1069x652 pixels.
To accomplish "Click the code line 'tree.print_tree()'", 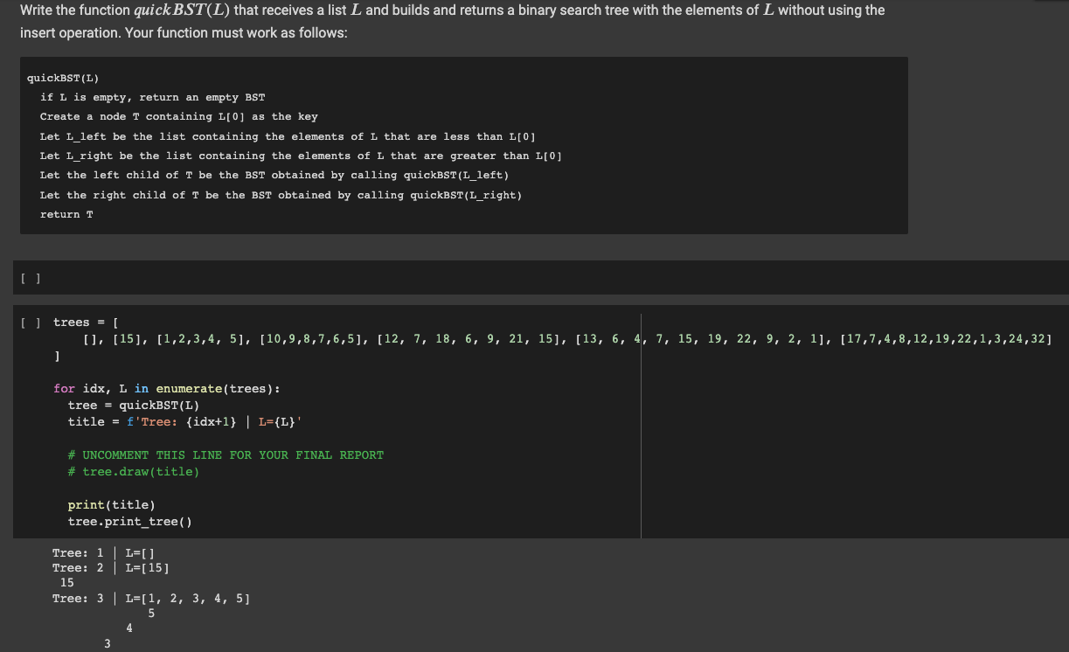I will tap(130, 521).
